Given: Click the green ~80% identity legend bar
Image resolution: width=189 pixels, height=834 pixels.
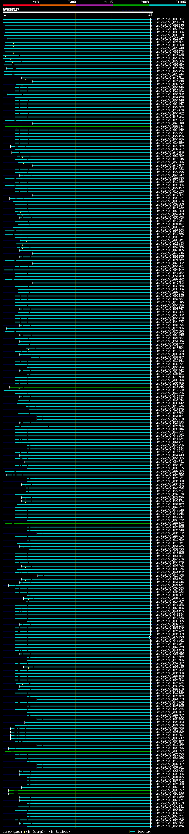Looking at the screenshot, I should click(x=131, y=5).
